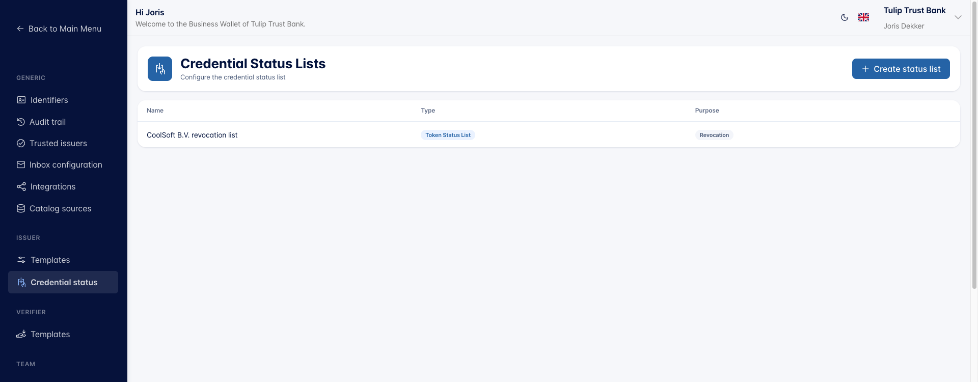Click the Token Status List type badge
The height and width of the screenshot is (382, 978).
[x=448, y=135]
